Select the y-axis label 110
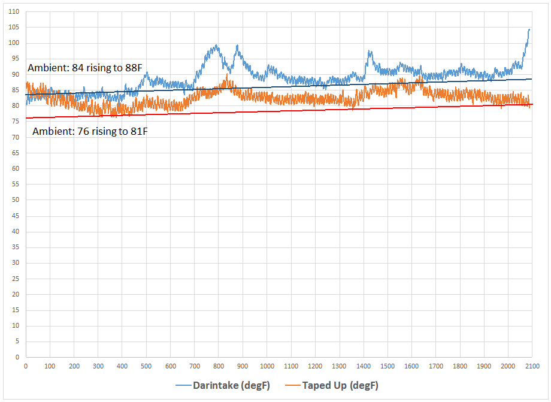The width and height of the screenshot is (551, 402). coord(12,11)
